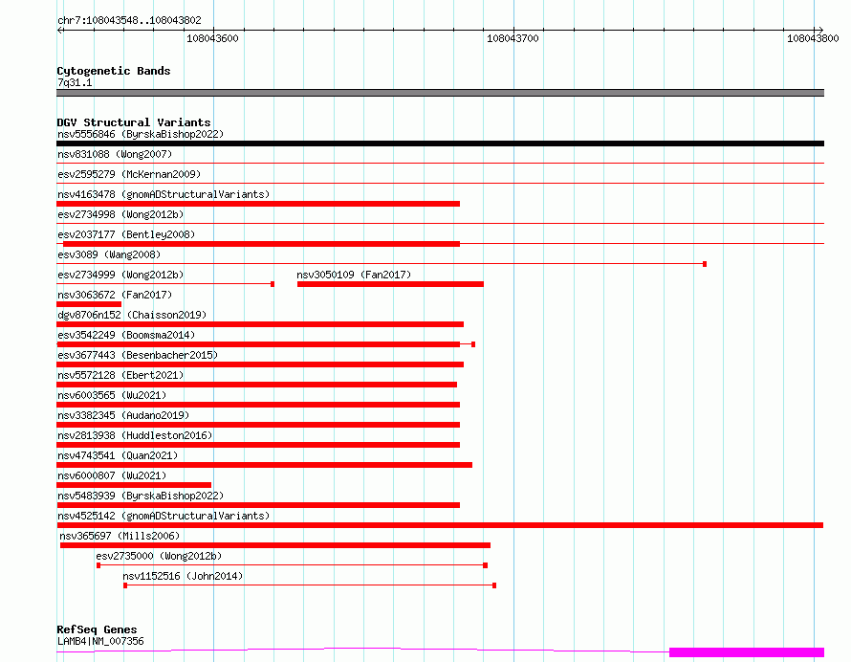Select nsv365697 (Mills2006) label
Image resolution: width=851 pixels, height=662 pixels.
click(x=120, y=536)
